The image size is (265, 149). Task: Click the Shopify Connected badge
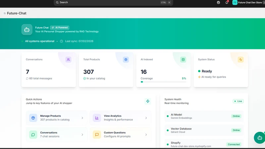234,144
